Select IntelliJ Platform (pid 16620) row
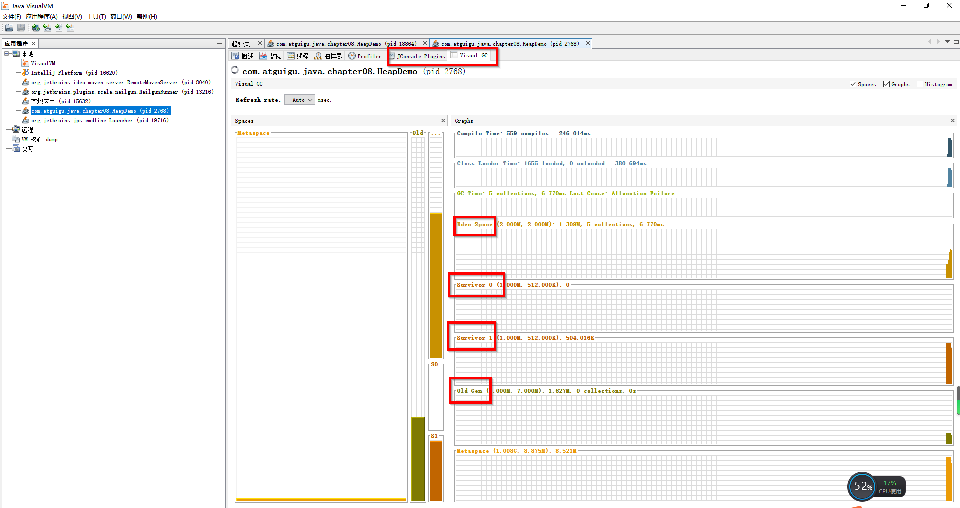Screen dimensions: 960x508 [x=74, y=73]
